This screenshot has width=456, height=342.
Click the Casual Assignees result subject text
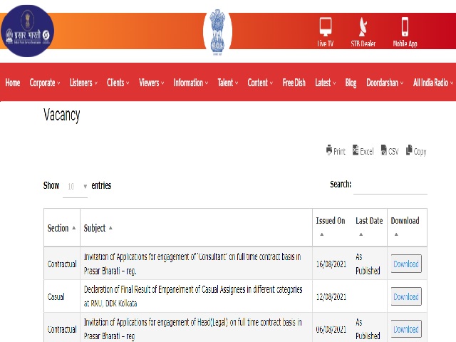pos(193,296)
